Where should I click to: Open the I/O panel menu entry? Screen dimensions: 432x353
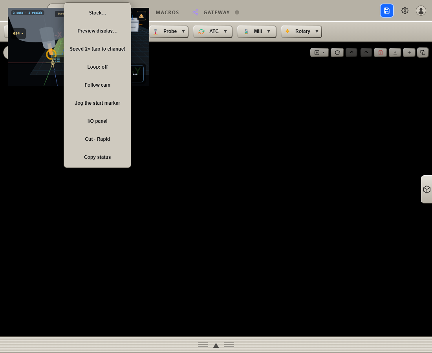click(x=97, y=121)
